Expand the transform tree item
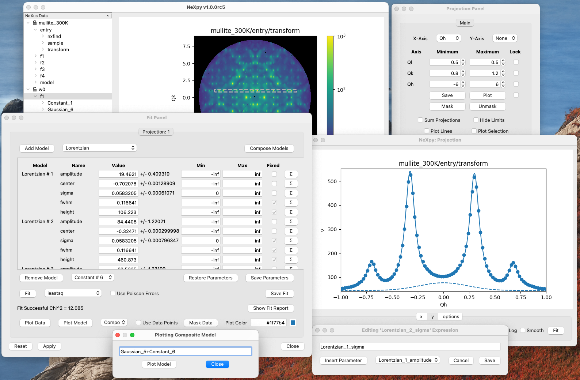Viewport: 580px width, 380px height. [x=43, y=49]
